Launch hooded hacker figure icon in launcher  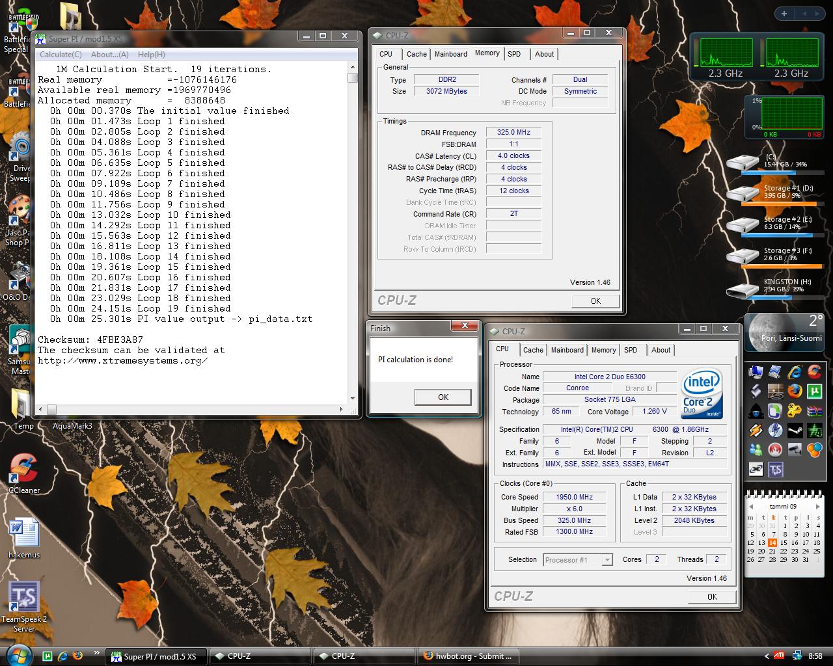[x=756, y=411]
